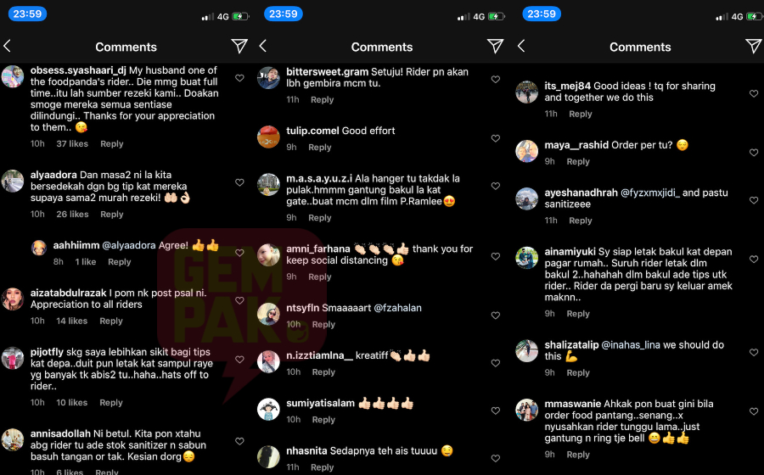Open the share paper-plane icon in the left panel
The image size is (764, 475).
[x=239, y=47]
